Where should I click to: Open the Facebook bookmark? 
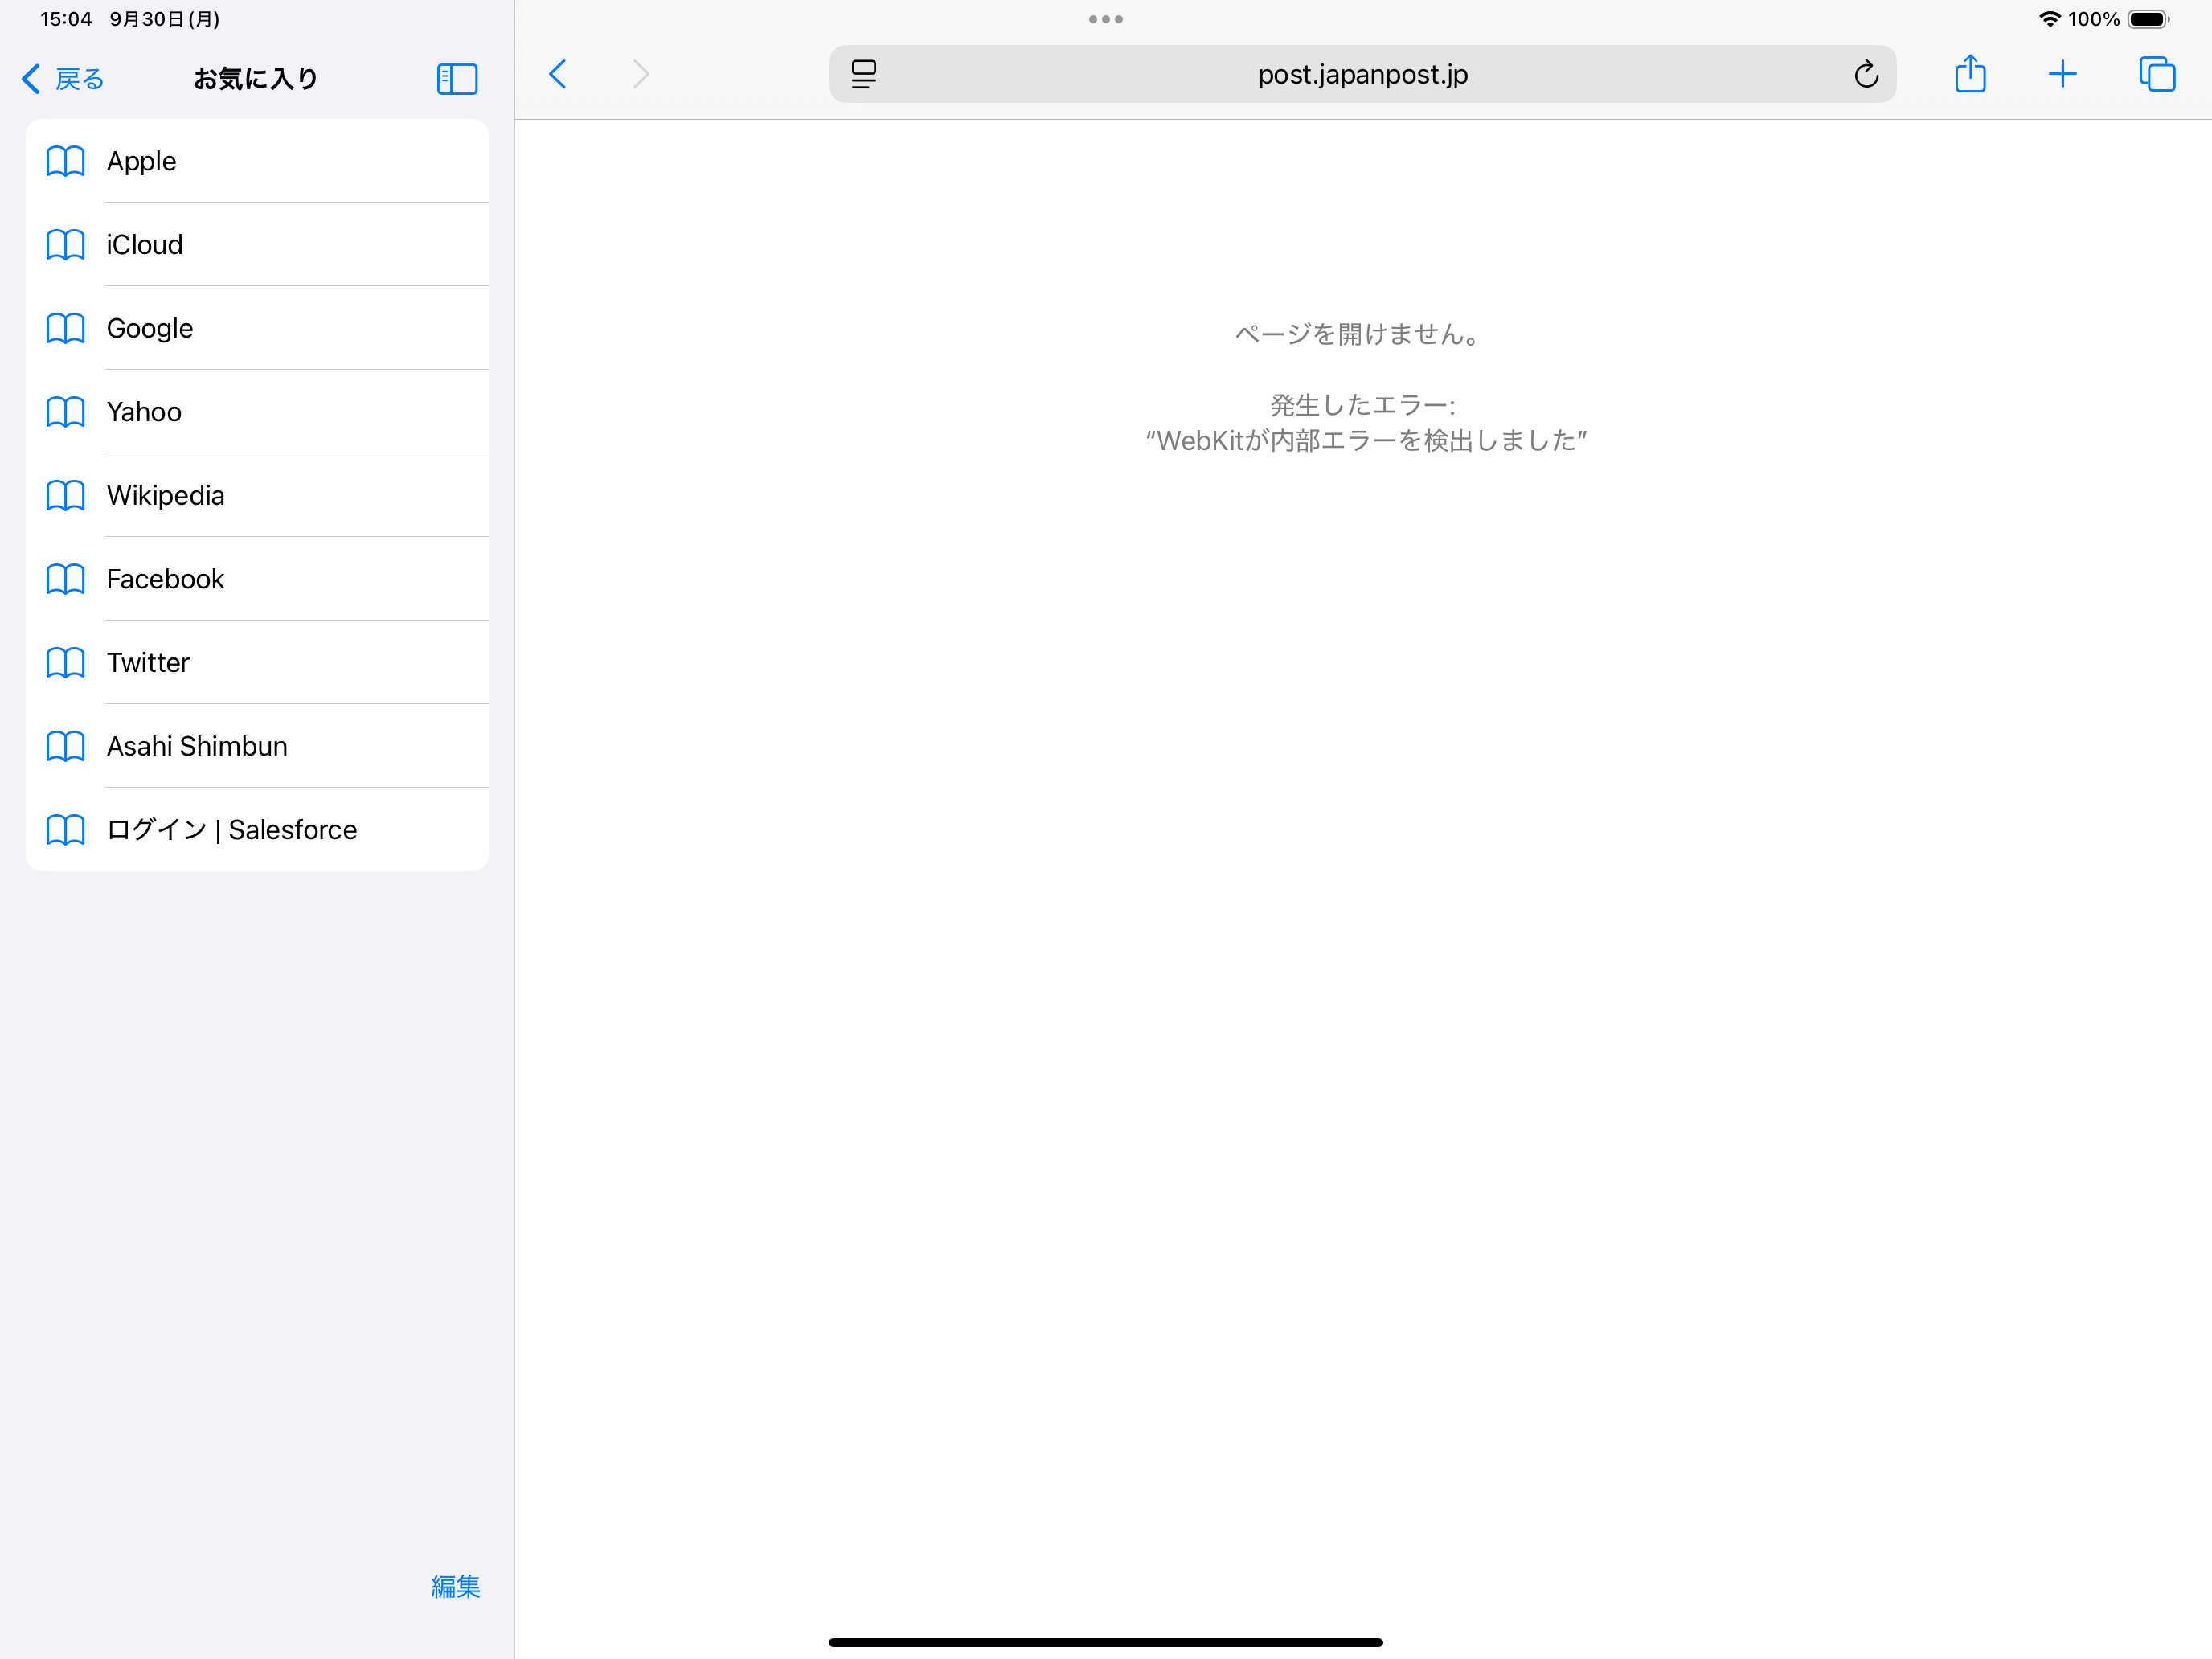click(x=257, y=579)
